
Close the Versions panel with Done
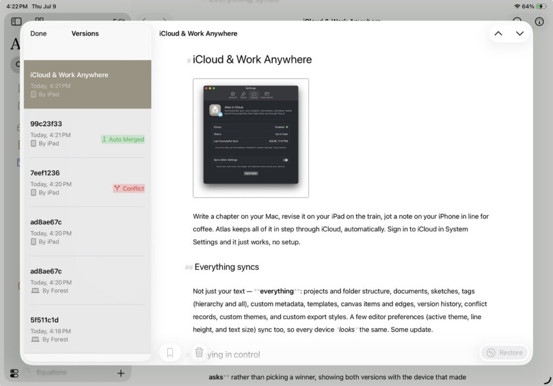[x=38, y=33]
